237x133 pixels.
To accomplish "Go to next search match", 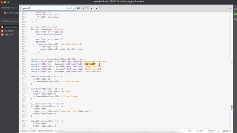I will click(97, 8).
